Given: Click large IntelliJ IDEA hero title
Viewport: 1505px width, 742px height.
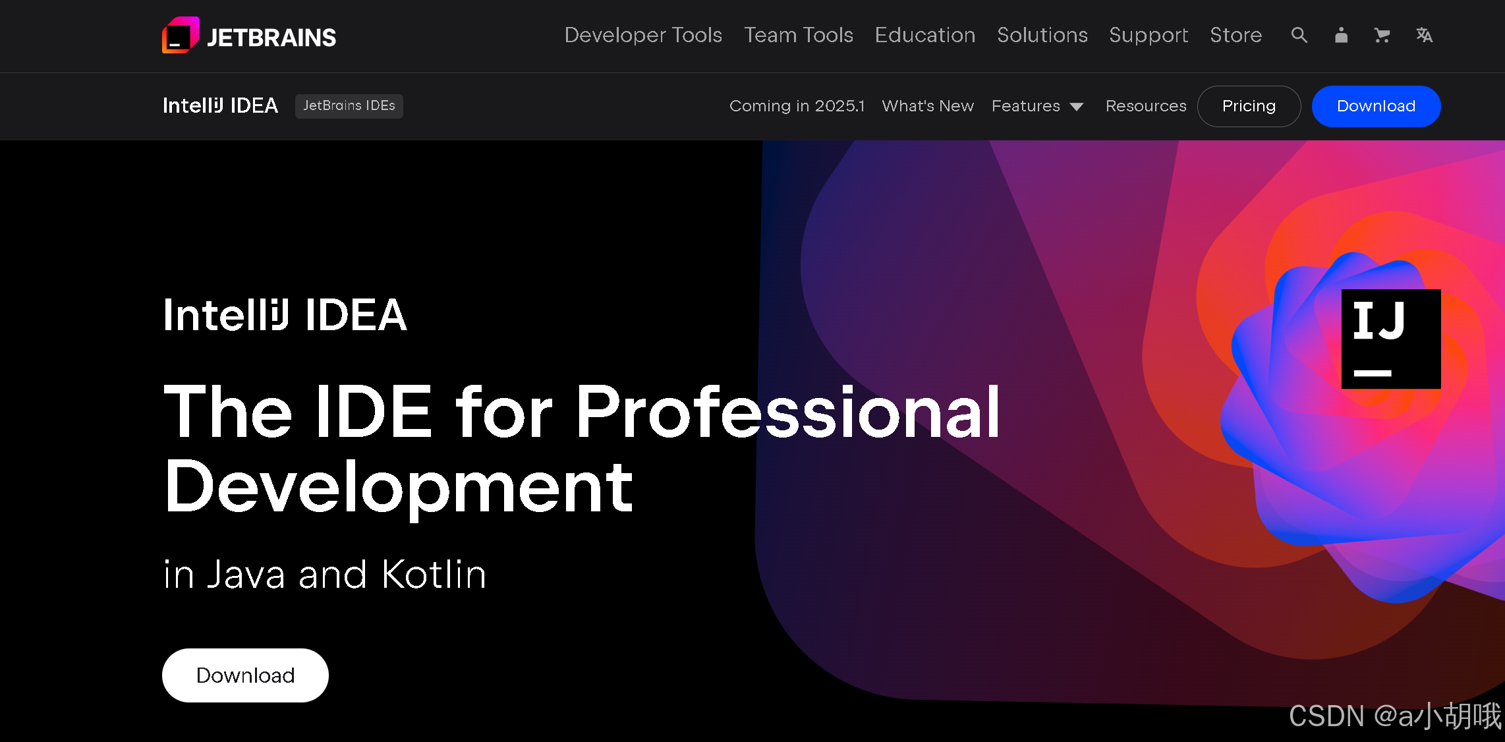Looking at the screenshot, I should click(285, 315).
